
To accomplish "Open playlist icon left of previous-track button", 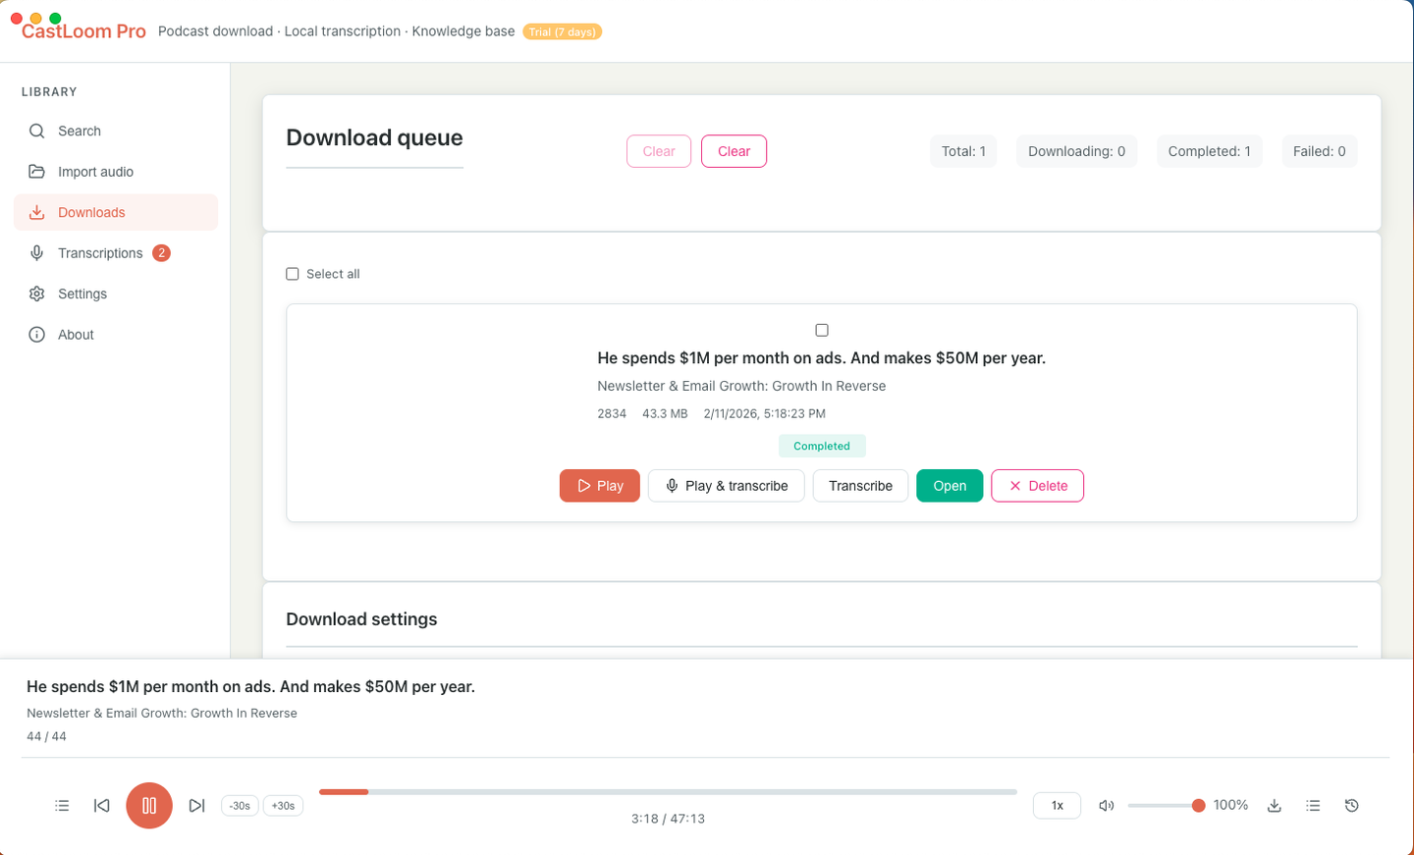I will 62,806.
